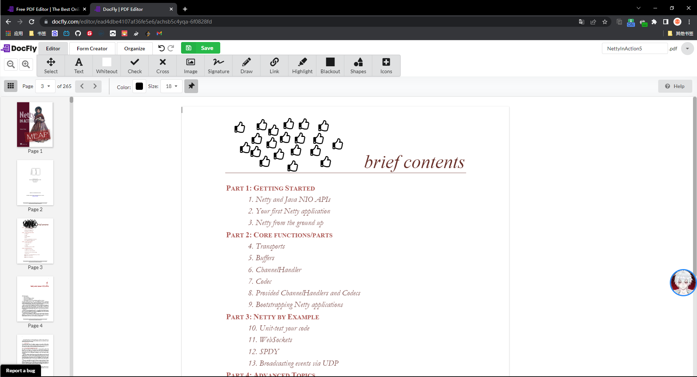Expand the icon Size dropdown
This screenshot has width=697, height=377.
[x=171, y=86]
